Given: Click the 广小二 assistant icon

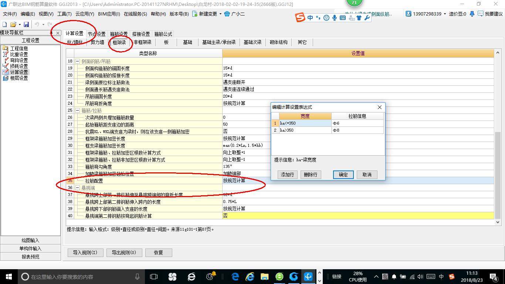Looking at the screenshot, I should (227, 14).
